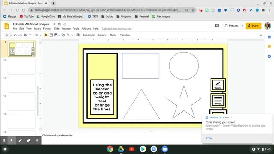The height and width of the screenshot is (154, 274).
Task: Click the undo arrow in toolbar
Action: 15,35
